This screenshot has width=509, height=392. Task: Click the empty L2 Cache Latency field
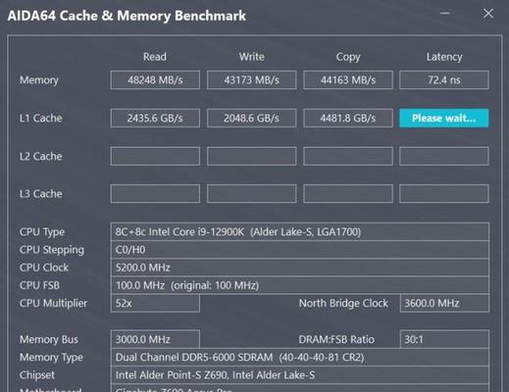pyautogui.click(x=444, y=156)
